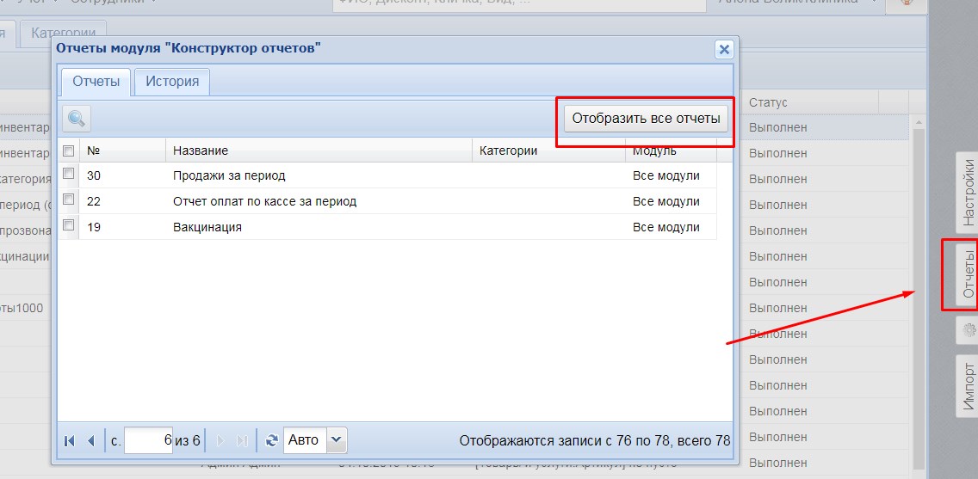Go to previous page arrow icon
Screen dimensions: 978x479
click(91, 441)
